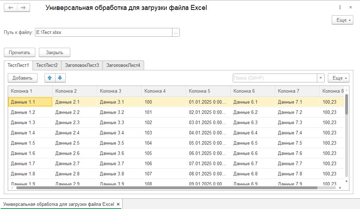Viewport: 360px width, 209px height.
Task: Click the Колонка 6 column header
Action: tap(253, 91)
